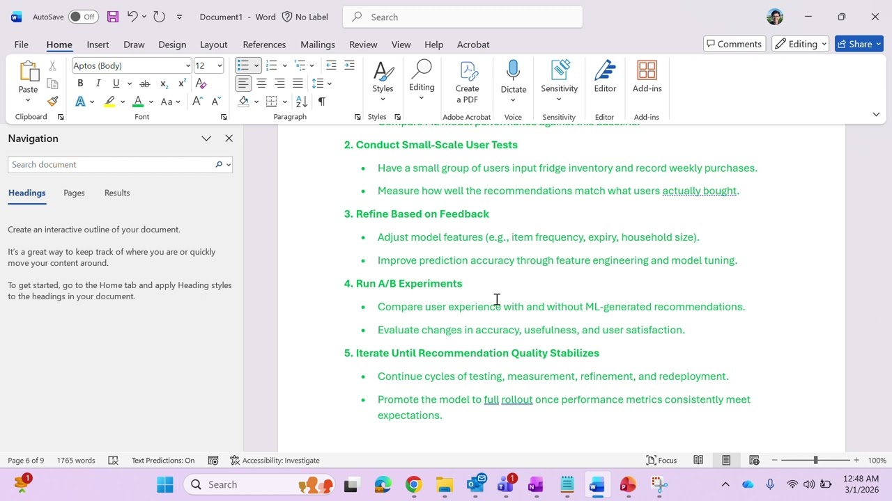Increase font size with Grow Font
The width and height of the screenshot is (892, 501).
(198, 102)
